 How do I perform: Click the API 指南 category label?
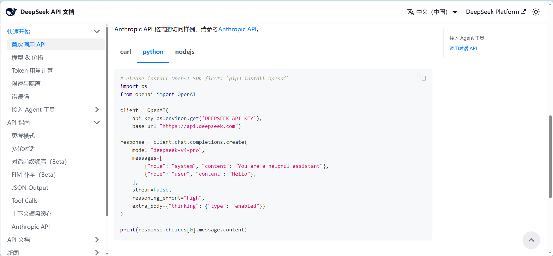pos(19,123)
